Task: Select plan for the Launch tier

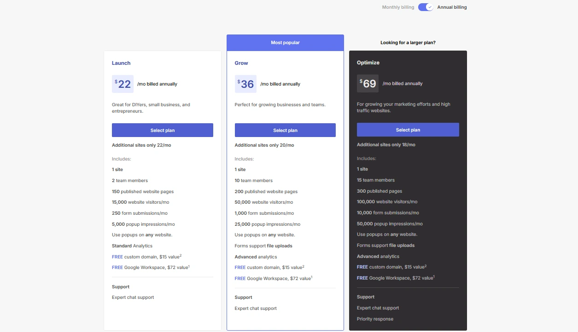Action: [x=163, y=130]
